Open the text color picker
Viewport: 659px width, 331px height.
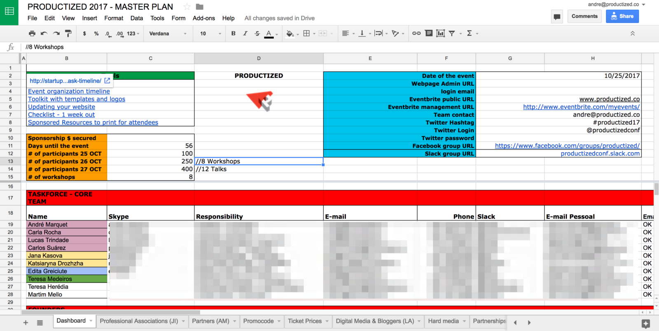point(269,34)
